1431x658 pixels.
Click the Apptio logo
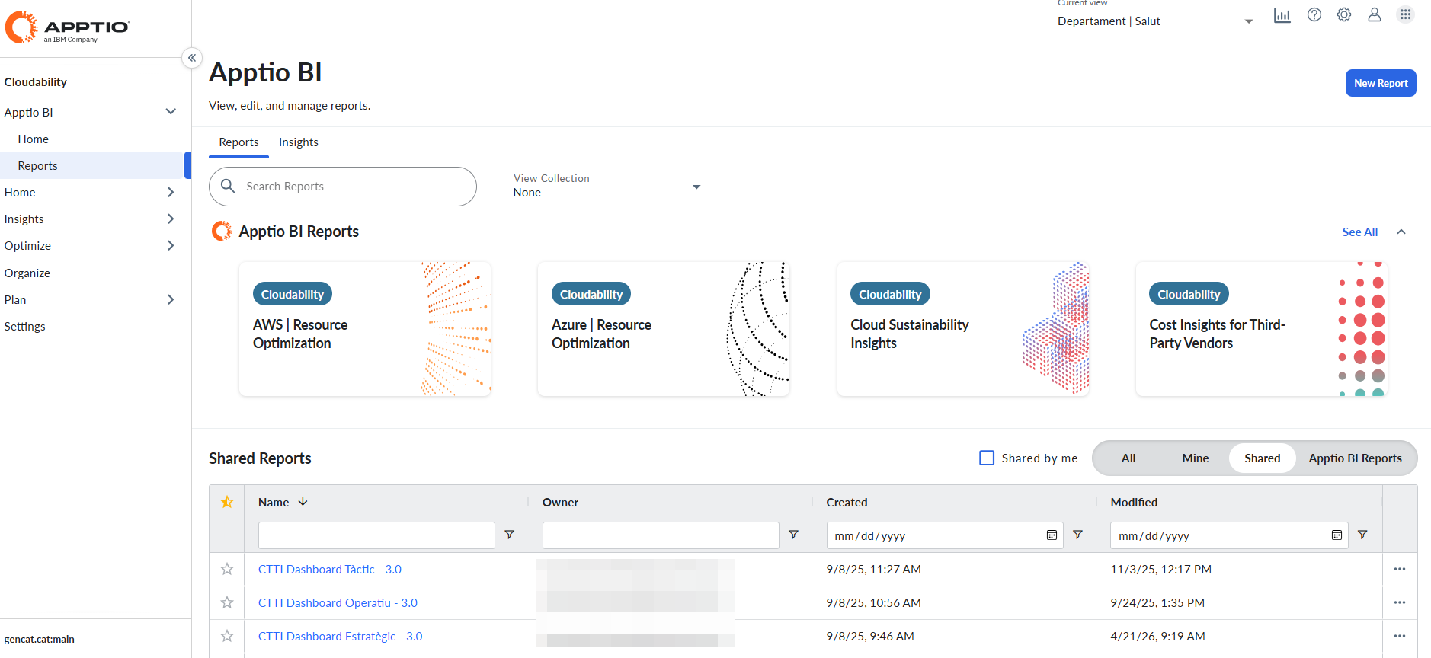(67, 27)
